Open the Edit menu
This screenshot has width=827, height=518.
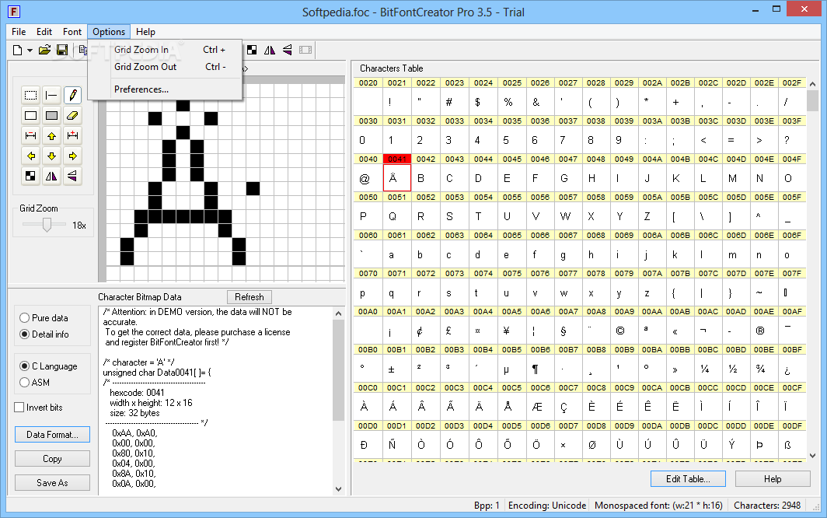click(x=44, y=32)
